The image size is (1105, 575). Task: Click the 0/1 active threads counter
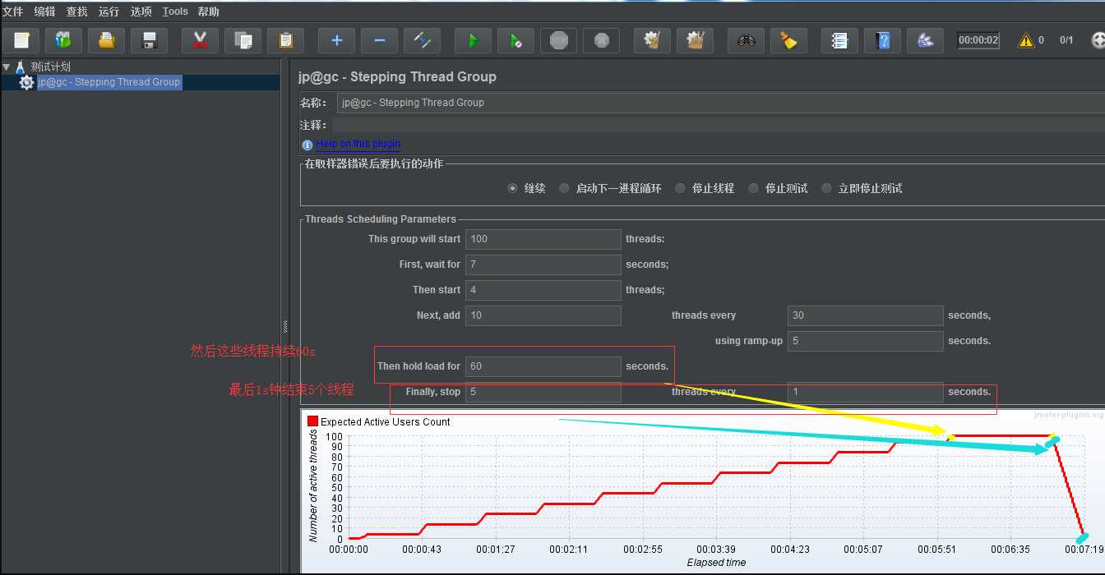(x=1066, y=40)
